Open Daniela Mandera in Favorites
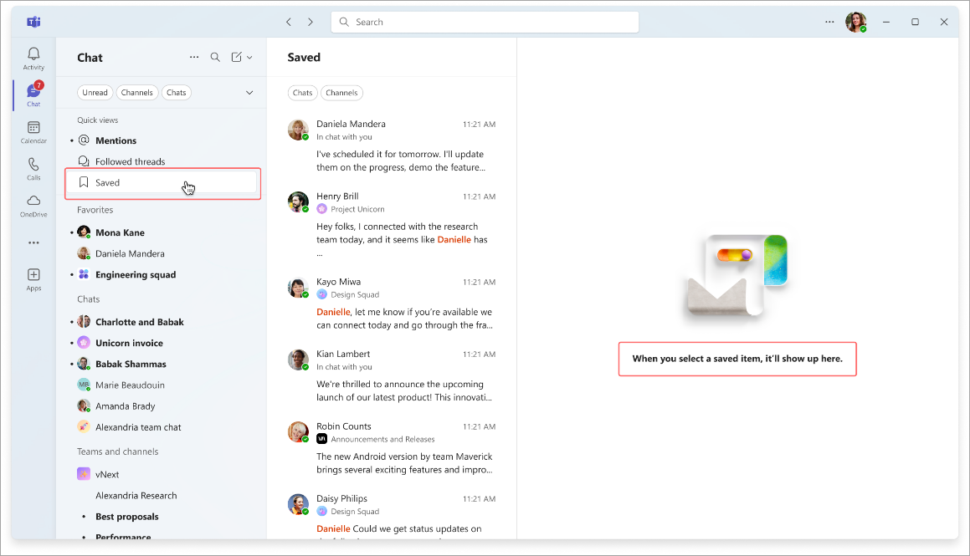The width and height of the screenshot is (970, 556). [x=162, y=253]
